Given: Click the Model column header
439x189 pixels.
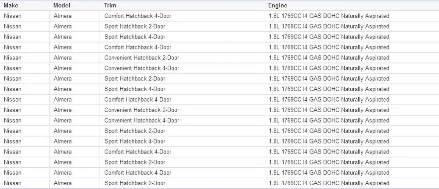Looking at the screenshot, I should [62, 5].
